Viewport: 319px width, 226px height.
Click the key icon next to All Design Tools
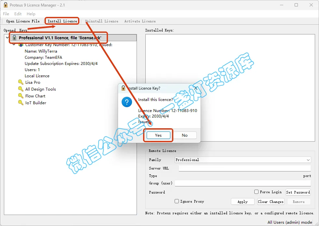(x=20, y=89)
